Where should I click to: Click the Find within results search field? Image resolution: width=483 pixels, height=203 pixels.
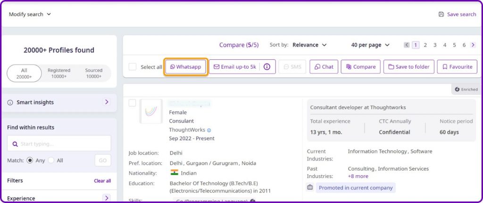coord(59,144)
